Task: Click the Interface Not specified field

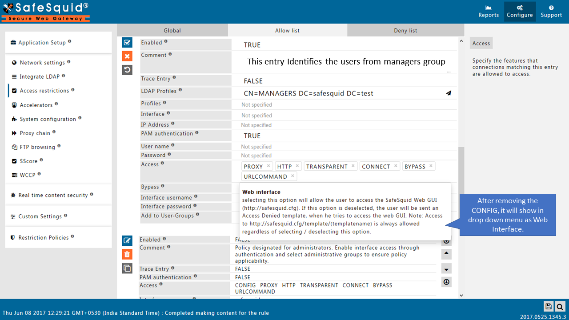Action: point(345,116)
